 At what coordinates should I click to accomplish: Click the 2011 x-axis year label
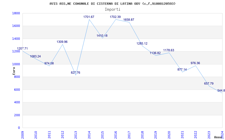(x=49, y=135)
